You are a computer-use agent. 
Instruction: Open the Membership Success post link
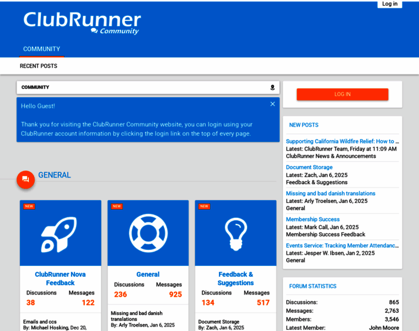click(313, 219)
